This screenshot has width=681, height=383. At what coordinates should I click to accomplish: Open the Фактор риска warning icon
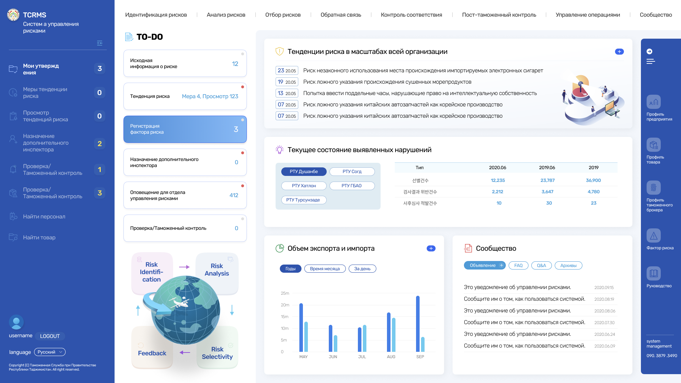coord(653,236)
